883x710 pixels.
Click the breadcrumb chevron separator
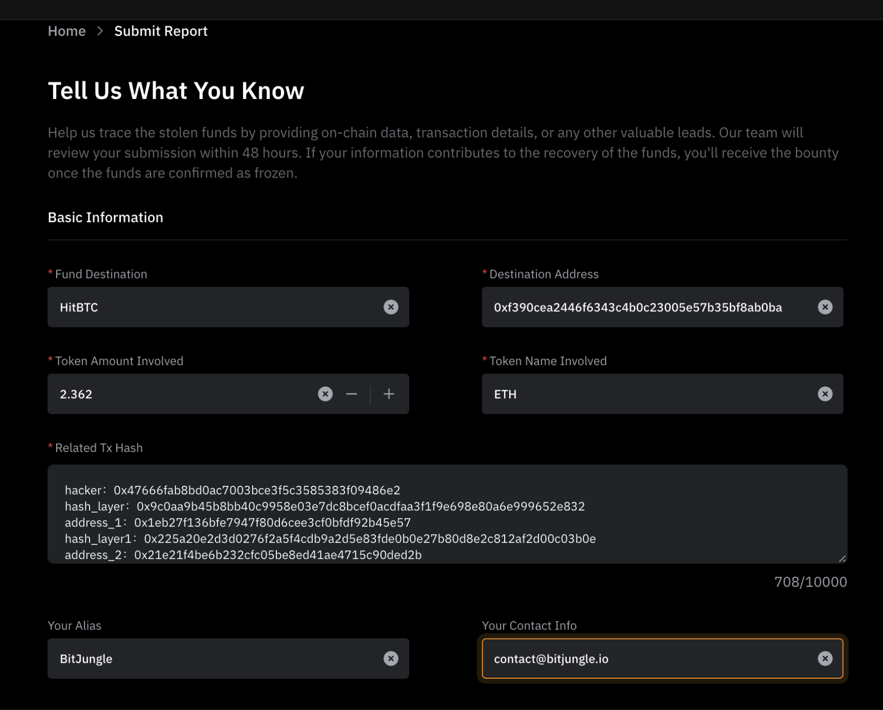click(100, 31)
